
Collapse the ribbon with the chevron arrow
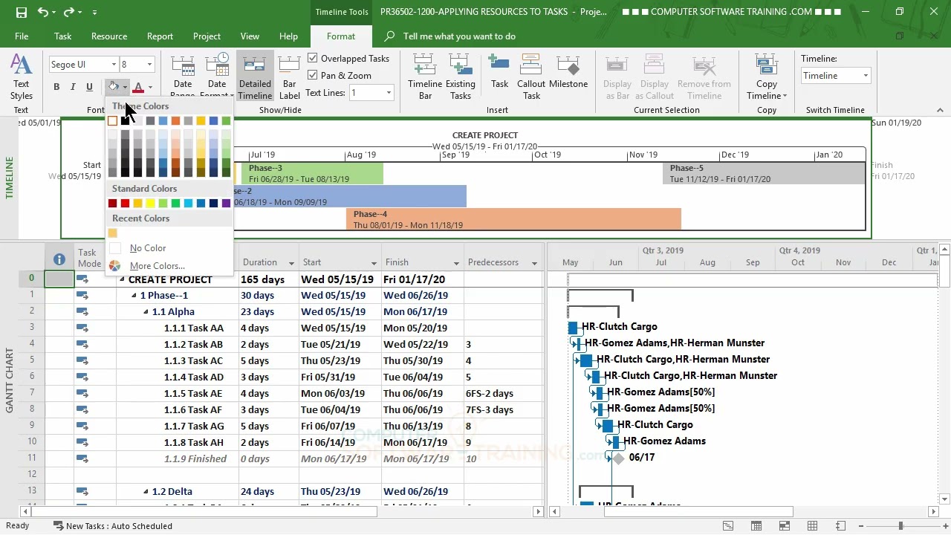click(x=940, y=110)
